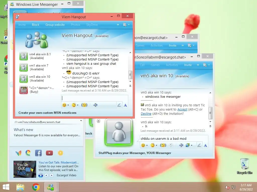Open winks picker in Viem Hangout

[x=75, y=105]
